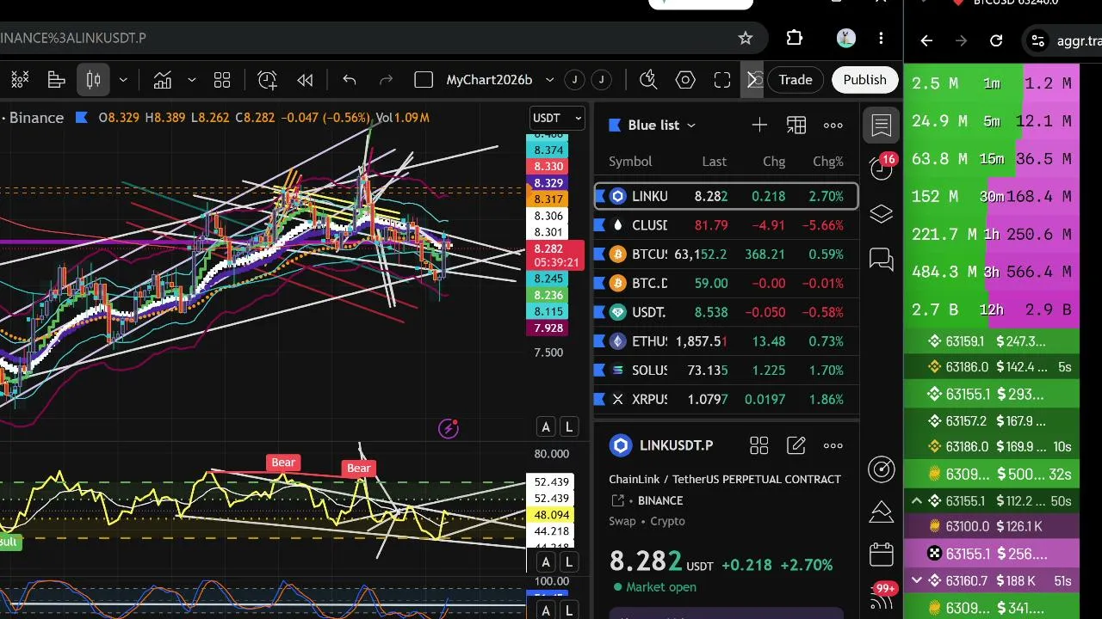The height and width of the screenshot is (619, 1102).
Task: Open the indicators icon at toolbar start
Action: [19, 80]
